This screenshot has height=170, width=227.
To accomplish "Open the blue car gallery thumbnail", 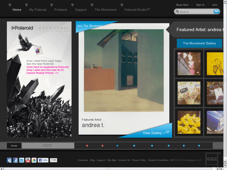I will 215,122.
